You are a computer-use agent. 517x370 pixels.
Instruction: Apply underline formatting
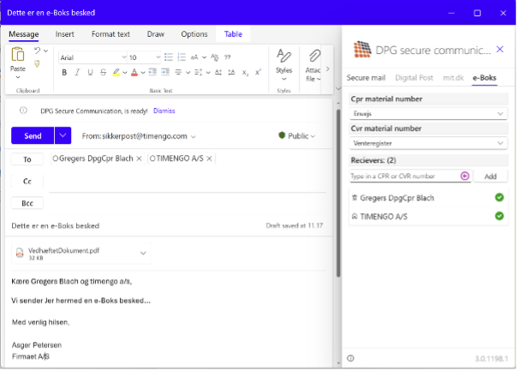(90, 72)
